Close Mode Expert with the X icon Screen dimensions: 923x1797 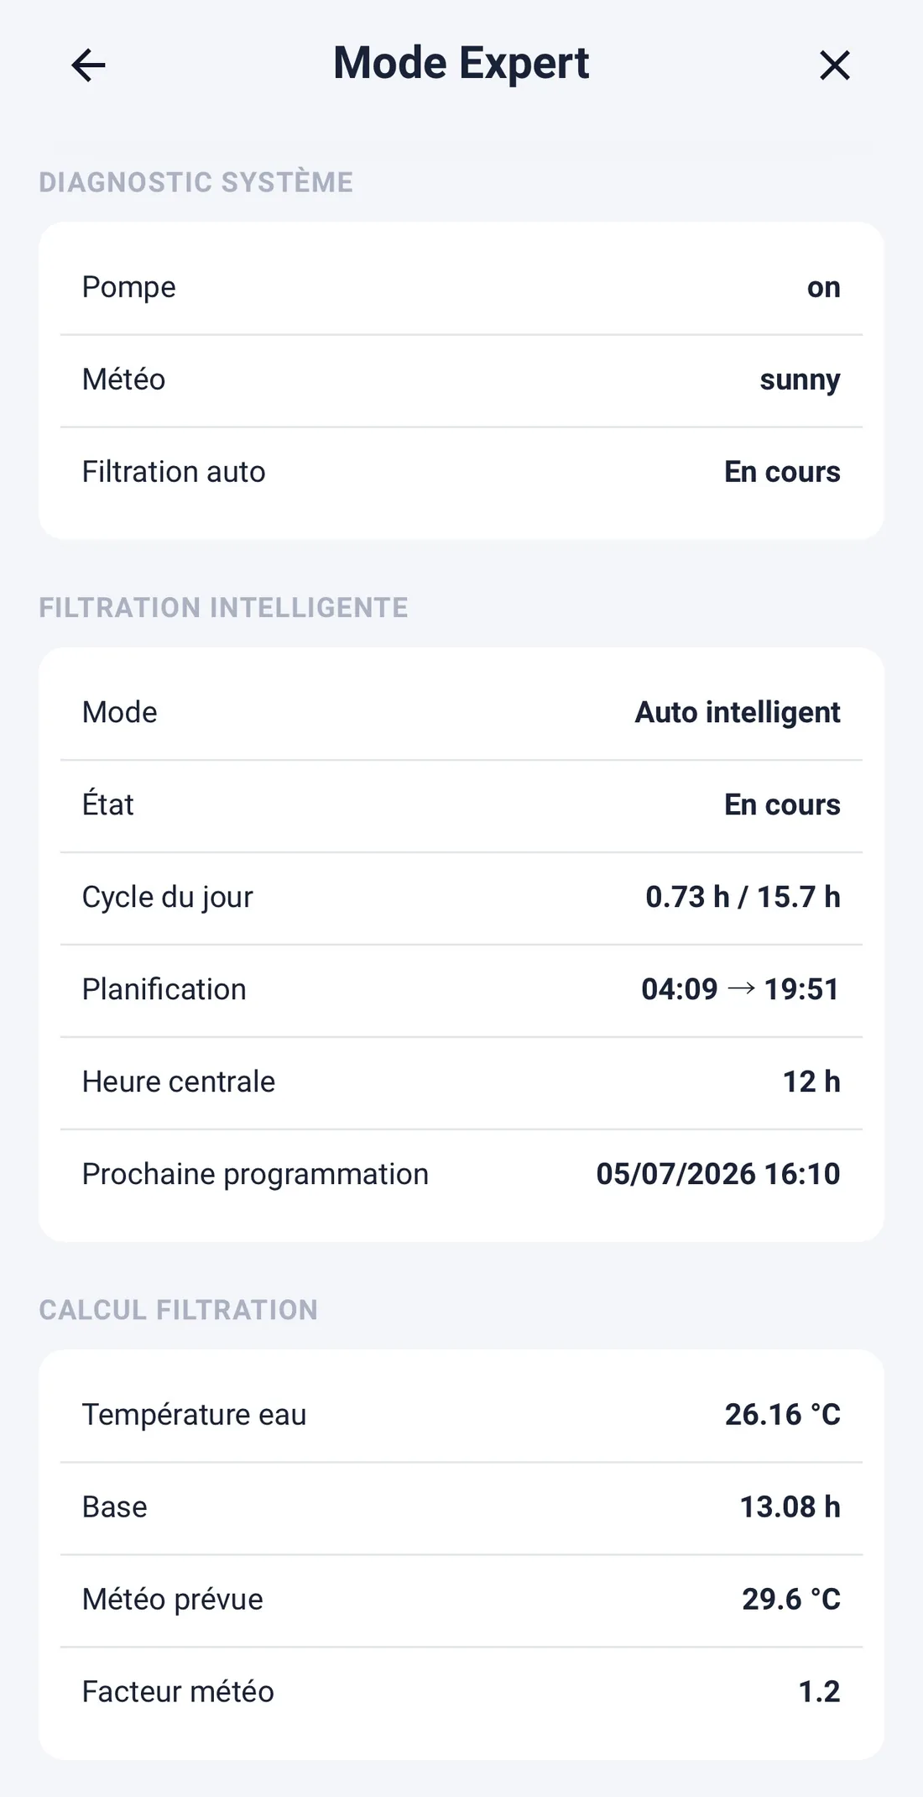click(x=834, y=65)
